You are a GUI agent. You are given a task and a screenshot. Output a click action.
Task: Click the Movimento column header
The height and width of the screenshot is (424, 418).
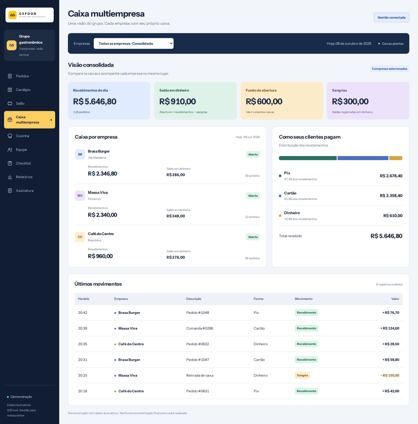pyautogui.click(x=304, y=299)
